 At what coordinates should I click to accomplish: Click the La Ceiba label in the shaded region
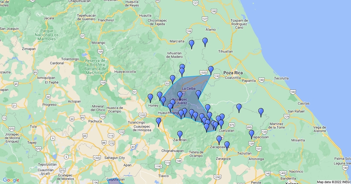[189, 88]
